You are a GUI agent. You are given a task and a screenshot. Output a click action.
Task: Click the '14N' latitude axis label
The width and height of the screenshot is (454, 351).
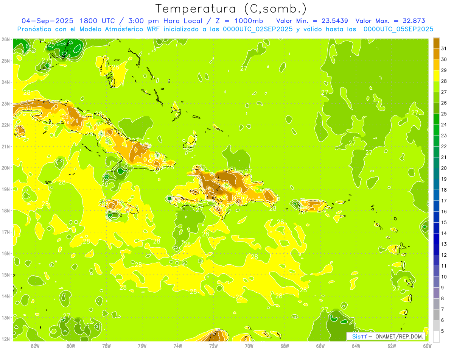click(x=6, y=296)
